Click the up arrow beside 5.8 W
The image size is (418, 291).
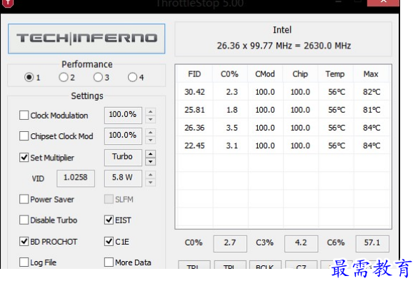151,175
